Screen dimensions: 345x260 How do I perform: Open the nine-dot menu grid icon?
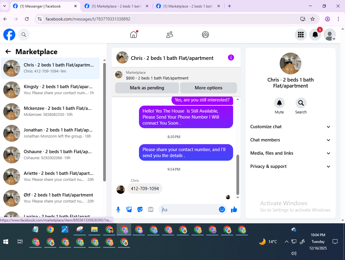(301, 35)
